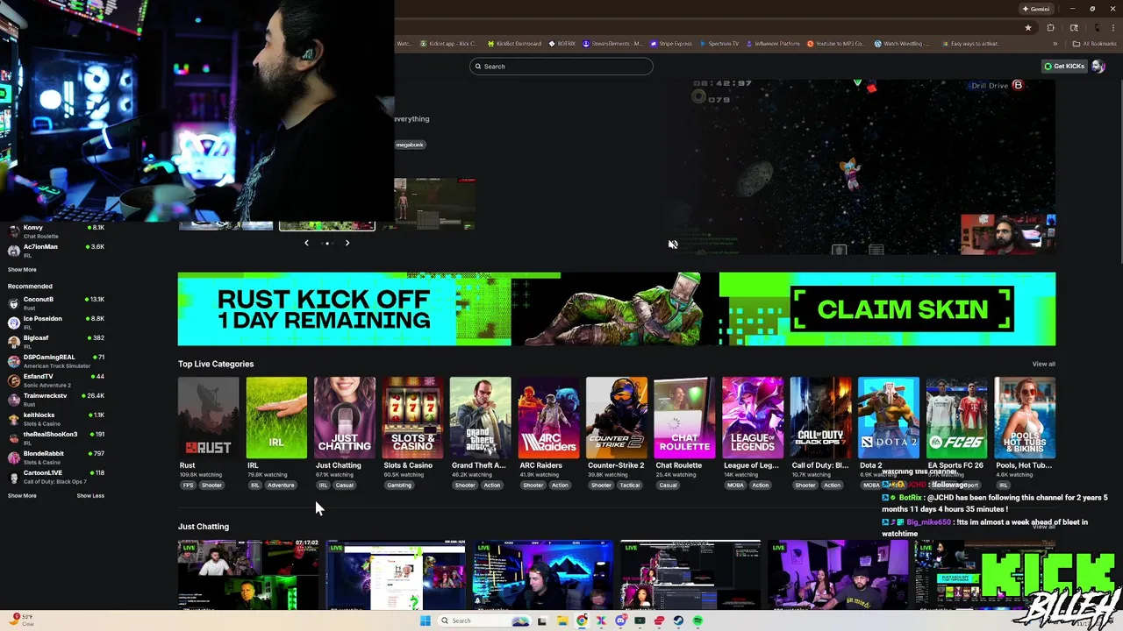Go to the previous featured stream arrow
Image resolution: width=1123 pixels, height=631 pixels.
306,243
